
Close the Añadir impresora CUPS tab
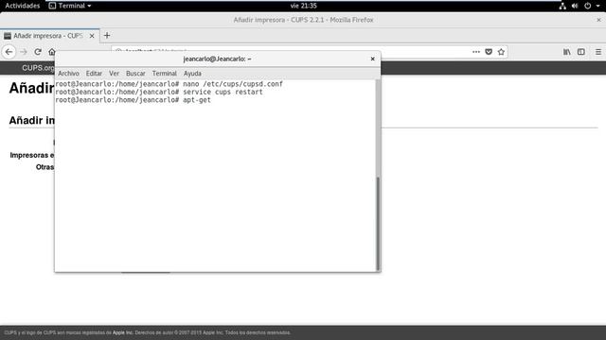click(x=92, y=36)
